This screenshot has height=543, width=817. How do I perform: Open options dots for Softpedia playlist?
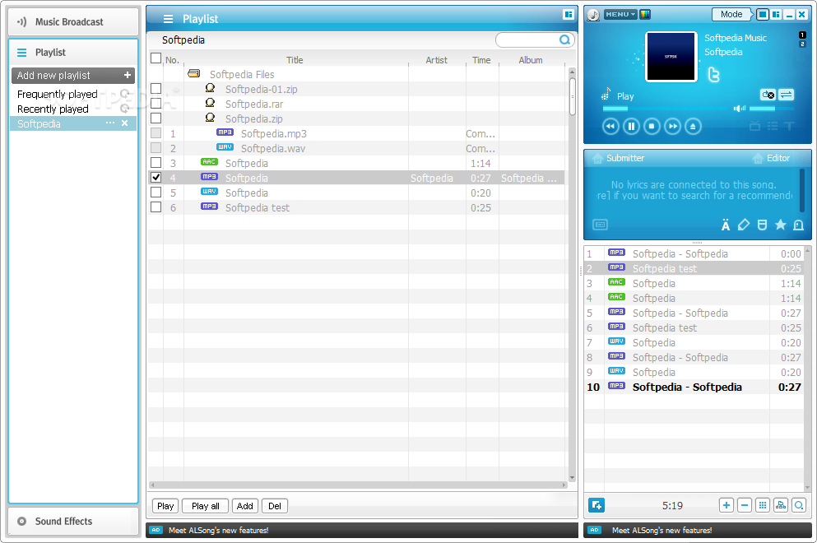point(110,123)
